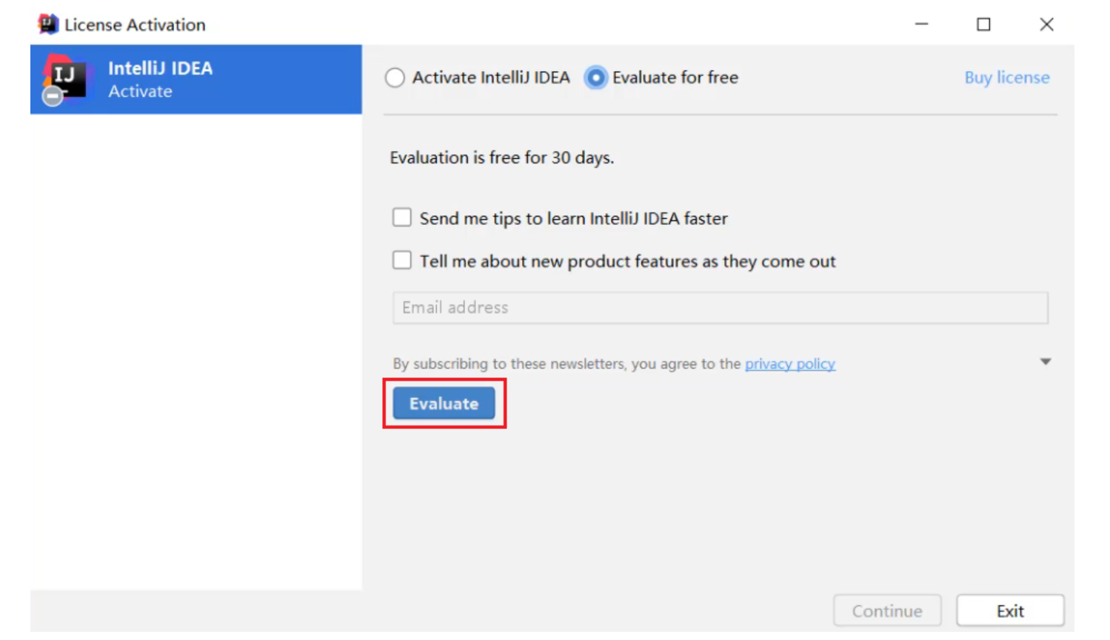Select the Activate IntelliJ IDEA radio option
The image size is (1110, 640).
point(395,78)
